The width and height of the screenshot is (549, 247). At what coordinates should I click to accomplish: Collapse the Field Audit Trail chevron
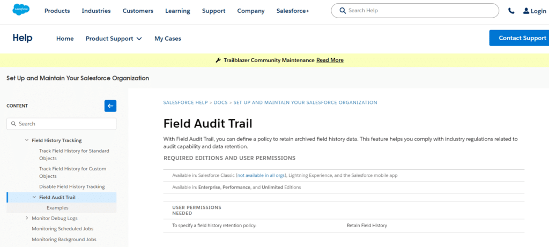tap(34, 197)
